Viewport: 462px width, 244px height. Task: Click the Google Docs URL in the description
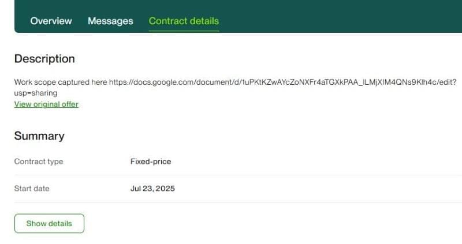[x=282, y=82]
